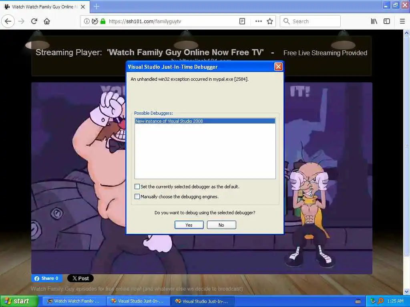Image resolution: width=410 pixels, height=307 pixels.
Task: Click page scrollbar up arrow
Action: click(x=406, y=33)
